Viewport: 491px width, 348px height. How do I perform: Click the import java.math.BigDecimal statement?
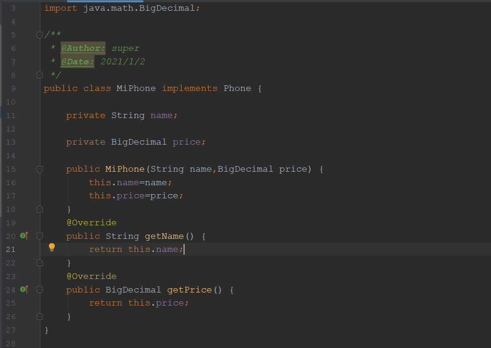(x=122, y=8)
